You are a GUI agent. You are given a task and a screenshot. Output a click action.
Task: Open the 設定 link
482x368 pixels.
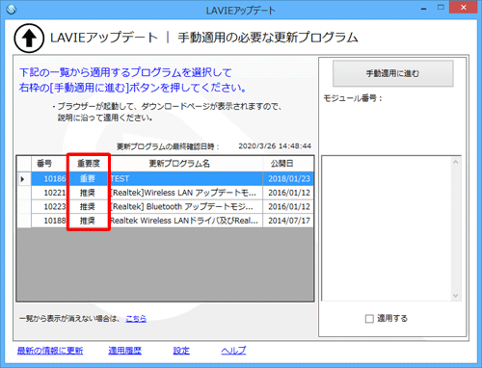point(181,351)
